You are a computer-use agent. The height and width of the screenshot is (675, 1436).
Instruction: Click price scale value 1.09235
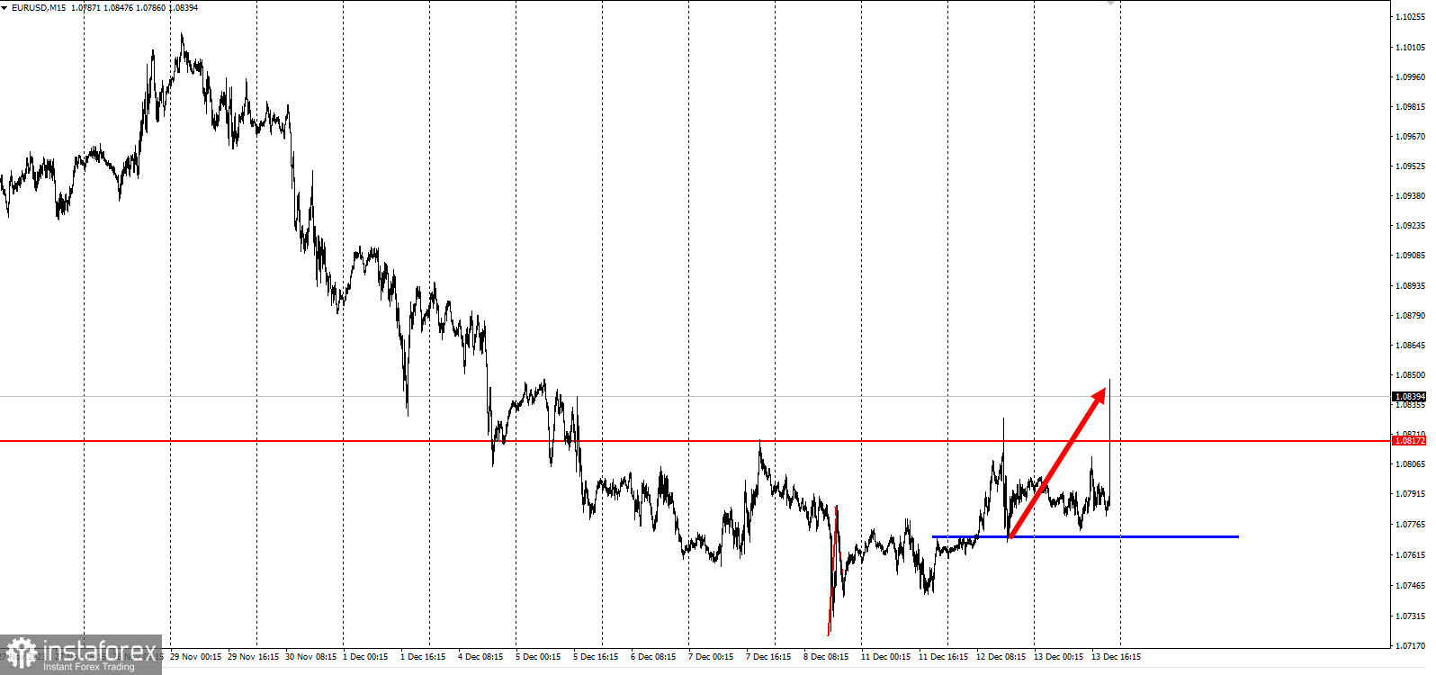1411,225
